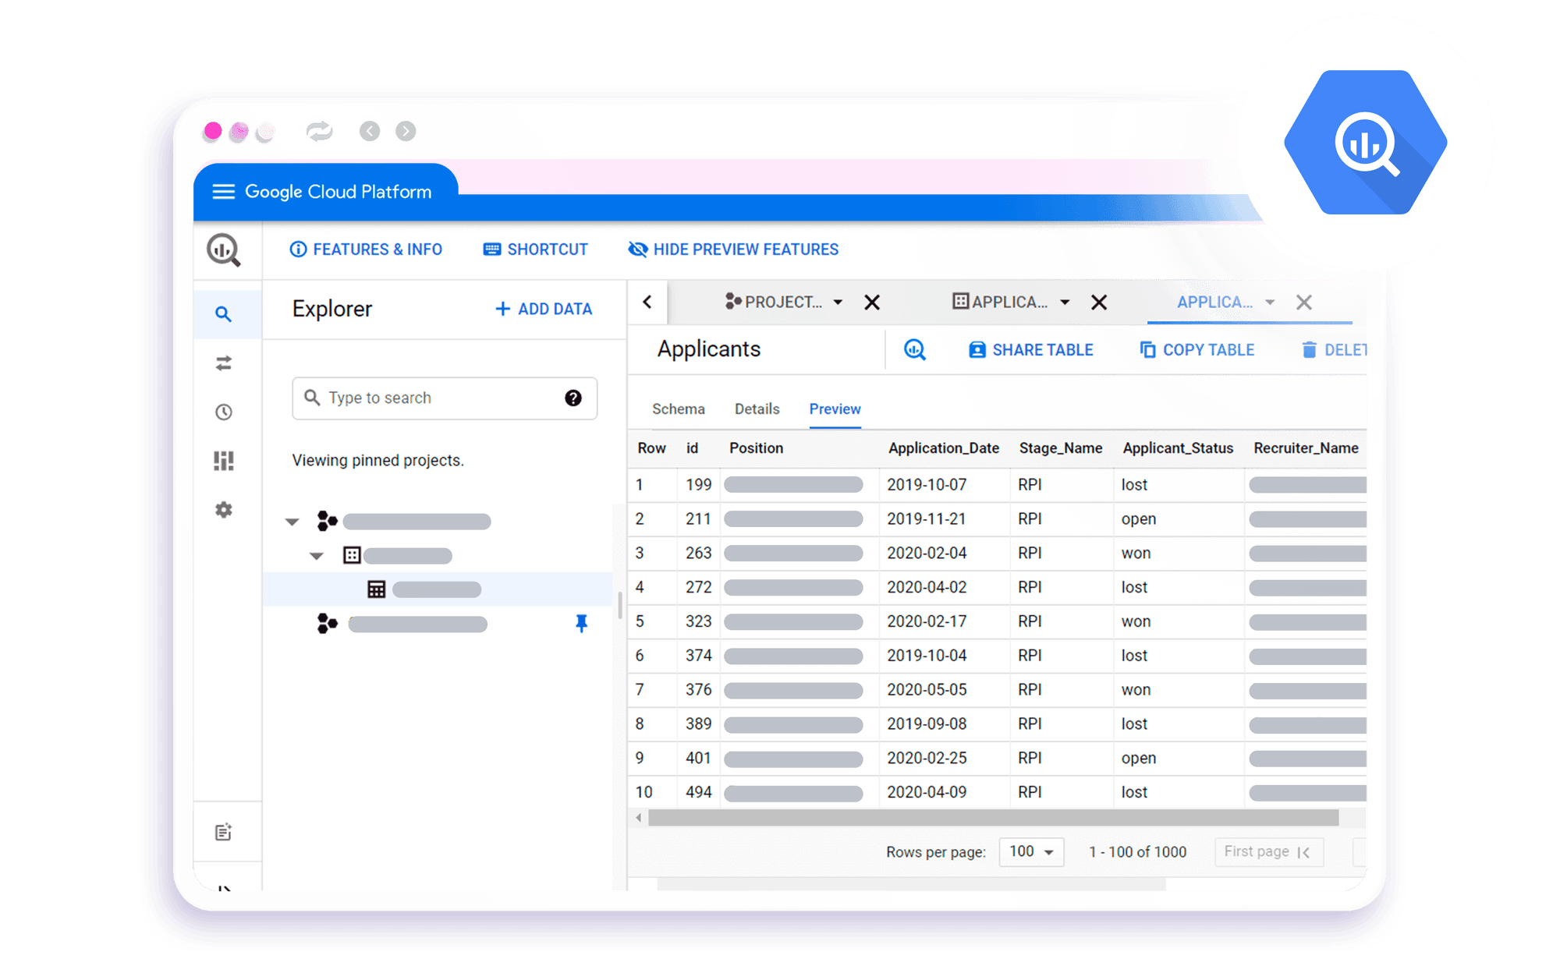
Task: Click id cell 494
Action: pos(699,793)
